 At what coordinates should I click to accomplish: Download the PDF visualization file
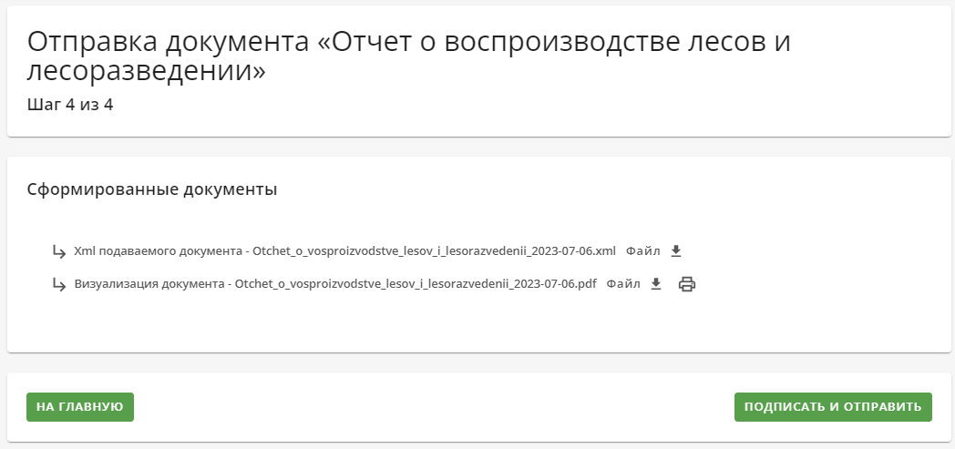(x=656, y=284)
